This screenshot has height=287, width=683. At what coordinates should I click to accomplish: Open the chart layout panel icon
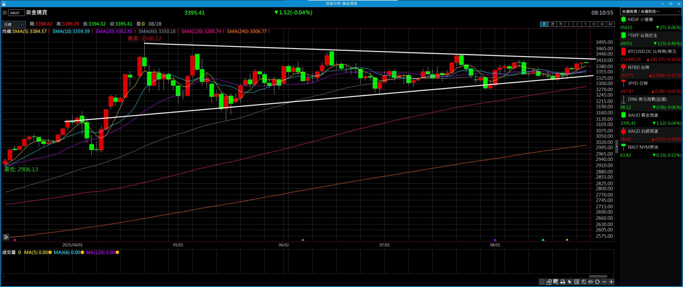577,282
